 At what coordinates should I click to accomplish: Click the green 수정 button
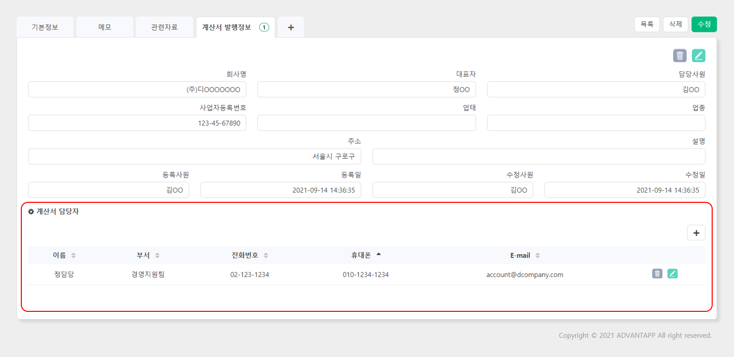tap(704, 24)
